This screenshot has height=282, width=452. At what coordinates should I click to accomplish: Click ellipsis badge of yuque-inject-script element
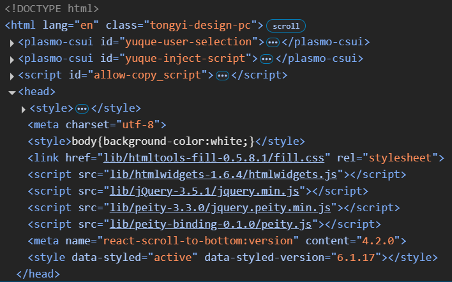pos(266,59)
